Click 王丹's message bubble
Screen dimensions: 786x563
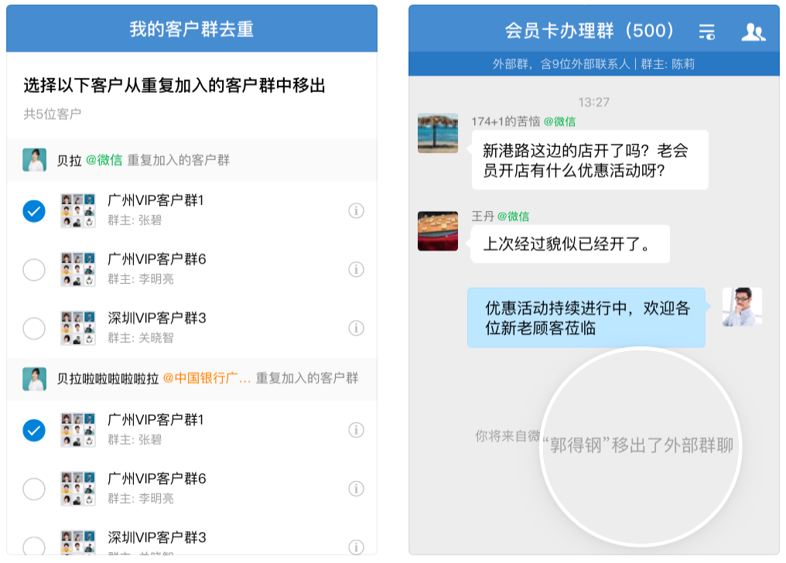pos(569,244)
